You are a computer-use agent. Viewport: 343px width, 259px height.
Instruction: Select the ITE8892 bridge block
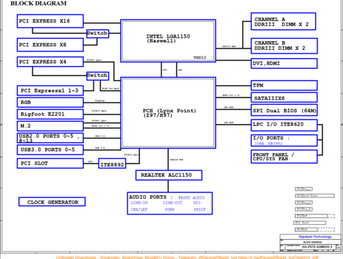[112, 164]
